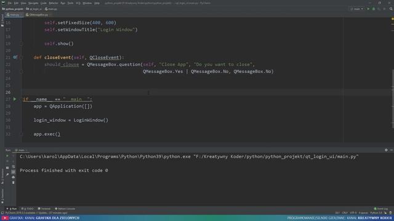Click the run gutter arrow beside line 27
This screenshot has width=394, height=221.
pyautogui.click(x=15, y=99)
